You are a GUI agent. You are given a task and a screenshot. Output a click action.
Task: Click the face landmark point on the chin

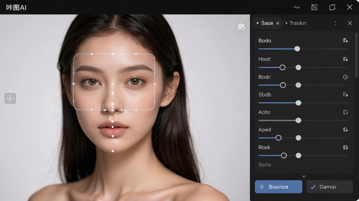click(x=113, y=151)
